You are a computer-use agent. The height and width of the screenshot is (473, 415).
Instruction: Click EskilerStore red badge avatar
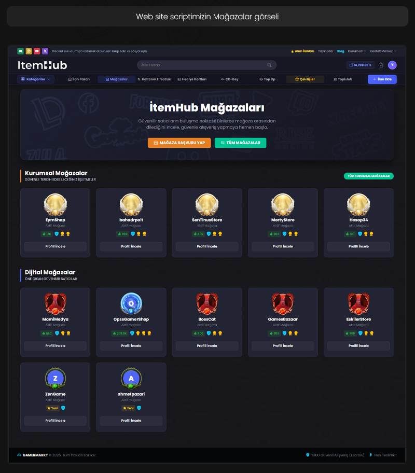(358, 304)
